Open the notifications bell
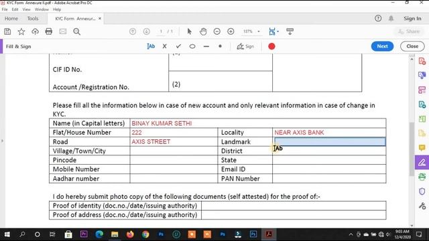This screenshot has height=241, width=429. coord(391,18)
